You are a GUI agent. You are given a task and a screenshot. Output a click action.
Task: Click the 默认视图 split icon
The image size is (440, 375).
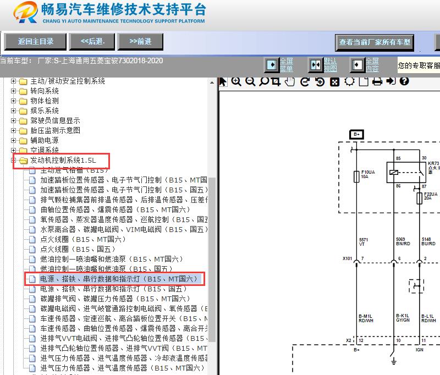tap(316, 65)
